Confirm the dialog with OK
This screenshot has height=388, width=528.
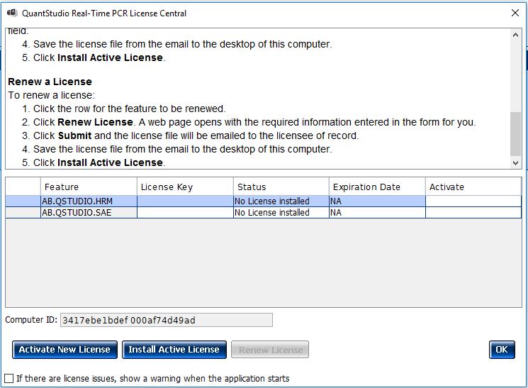point(502,350)
